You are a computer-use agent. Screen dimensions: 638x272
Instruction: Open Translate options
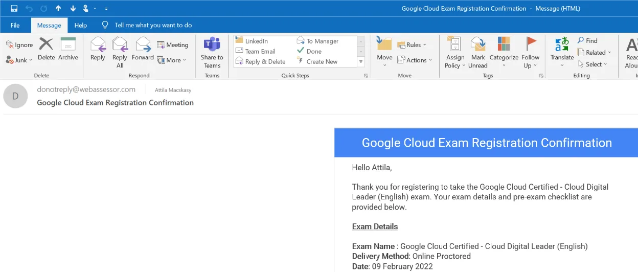pos(562,52)
